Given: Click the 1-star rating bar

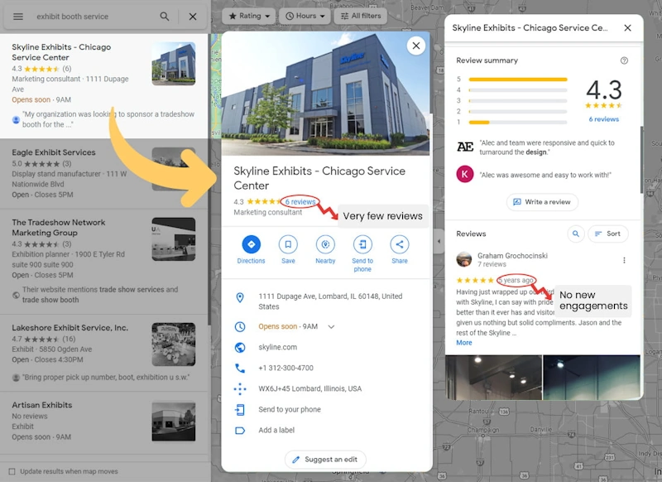Looking at the screenshot, I should click(x=518, y=122).
